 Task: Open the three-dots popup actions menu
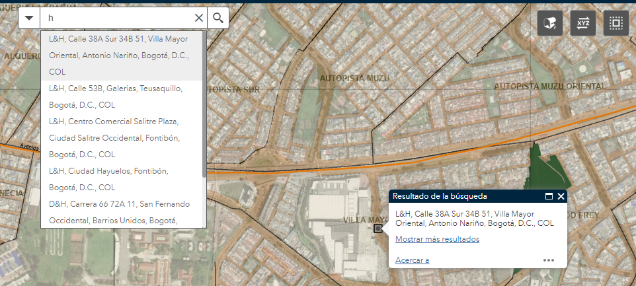(x=549, y=260)
